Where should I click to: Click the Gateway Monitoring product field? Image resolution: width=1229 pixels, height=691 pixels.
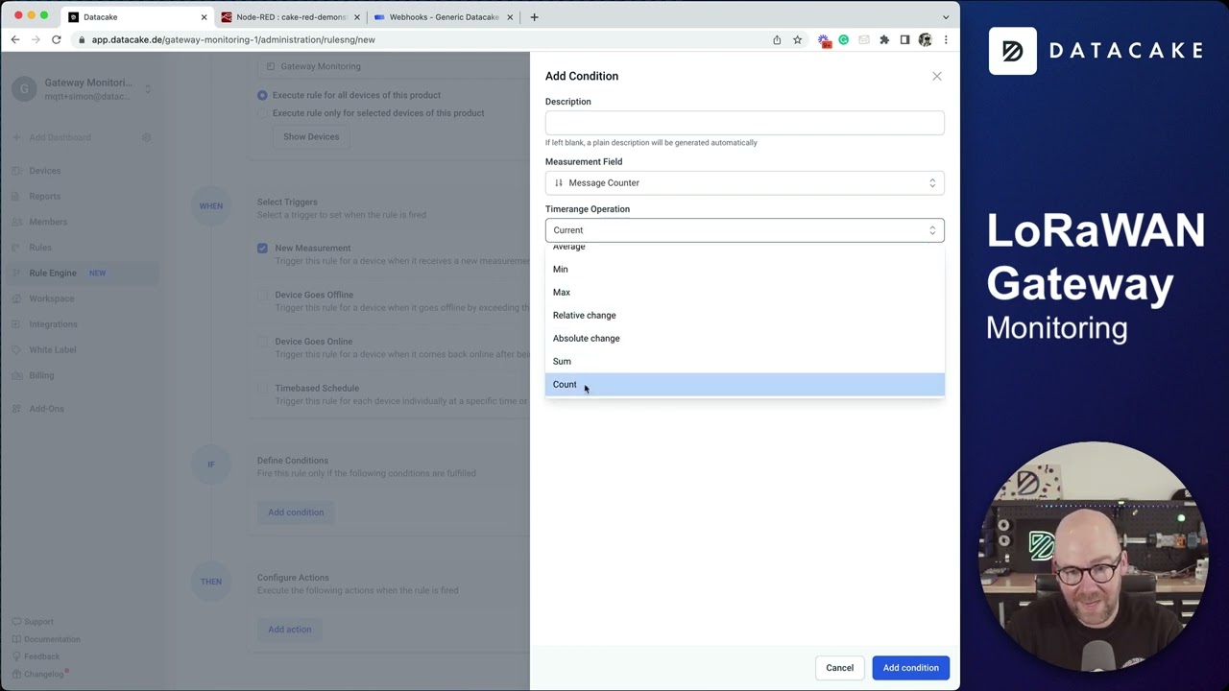[394, 66]
